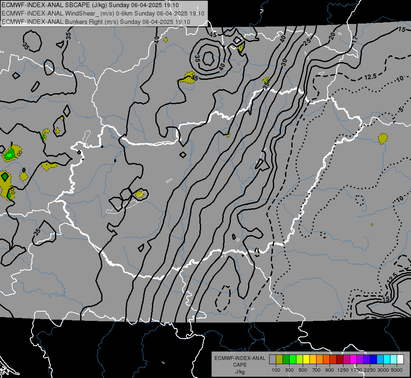
Task: Click the contour label 30
Action: point(284,63)
